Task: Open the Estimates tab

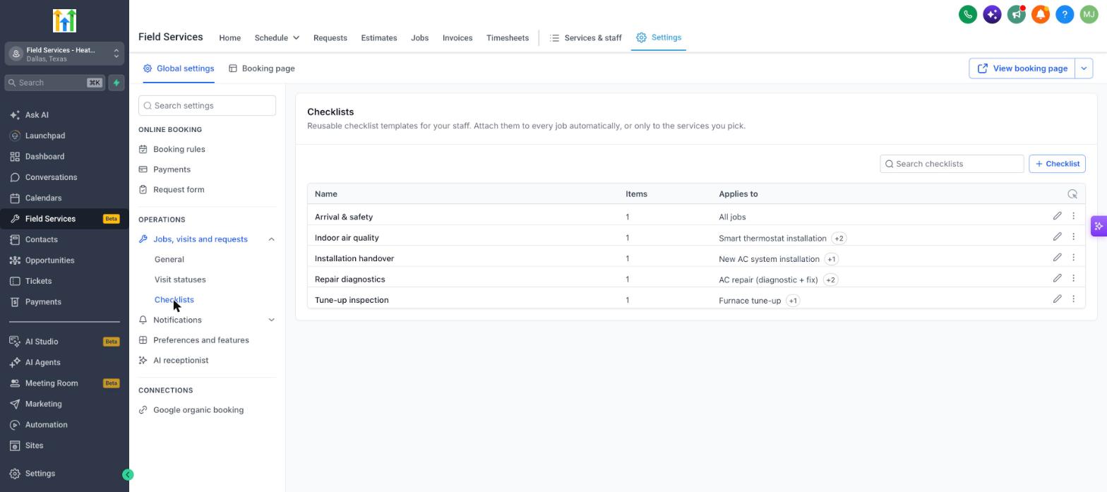Action: pos(379,38)
